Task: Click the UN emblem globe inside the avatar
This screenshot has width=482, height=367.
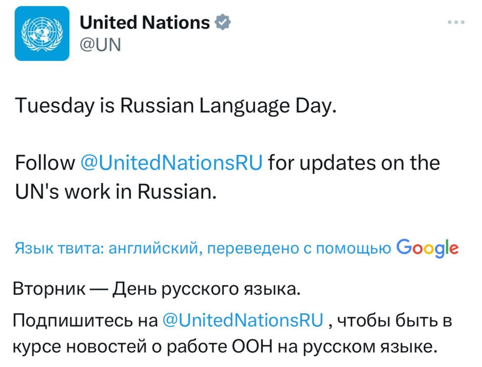Action: 42,33
